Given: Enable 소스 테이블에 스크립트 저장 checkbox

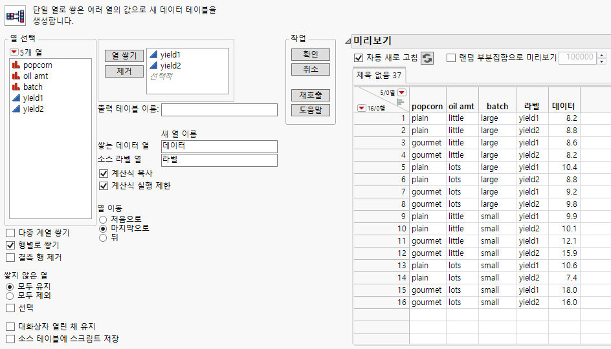Looking at the screenshot, I should click(x=10, y=339).
